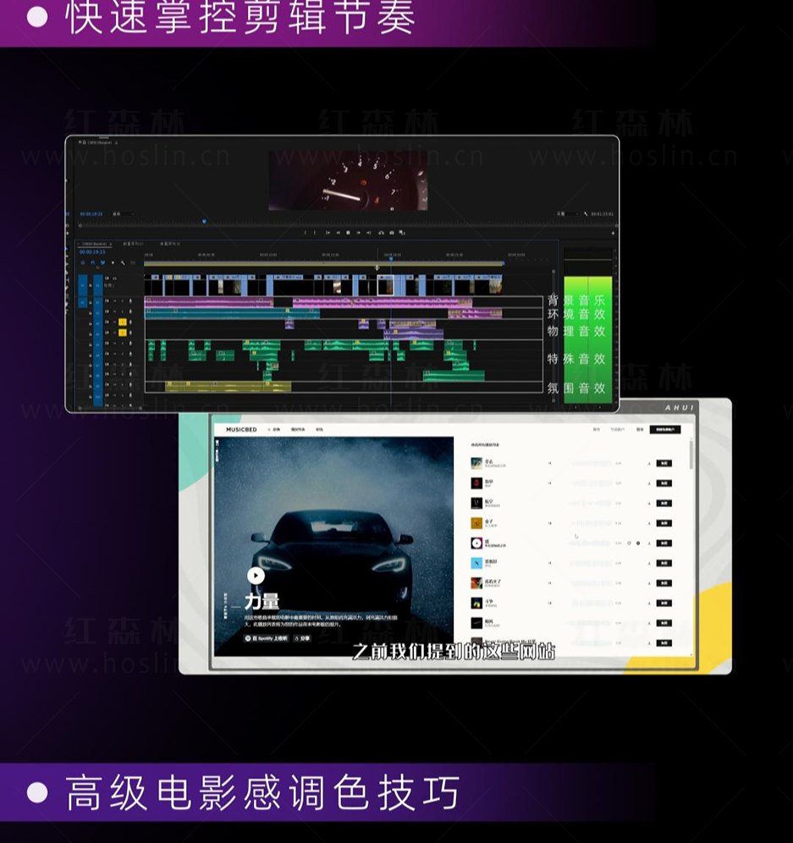The image size is (793, 843).
Task: Click the share button under playlist description
Action: click(303, 638)
